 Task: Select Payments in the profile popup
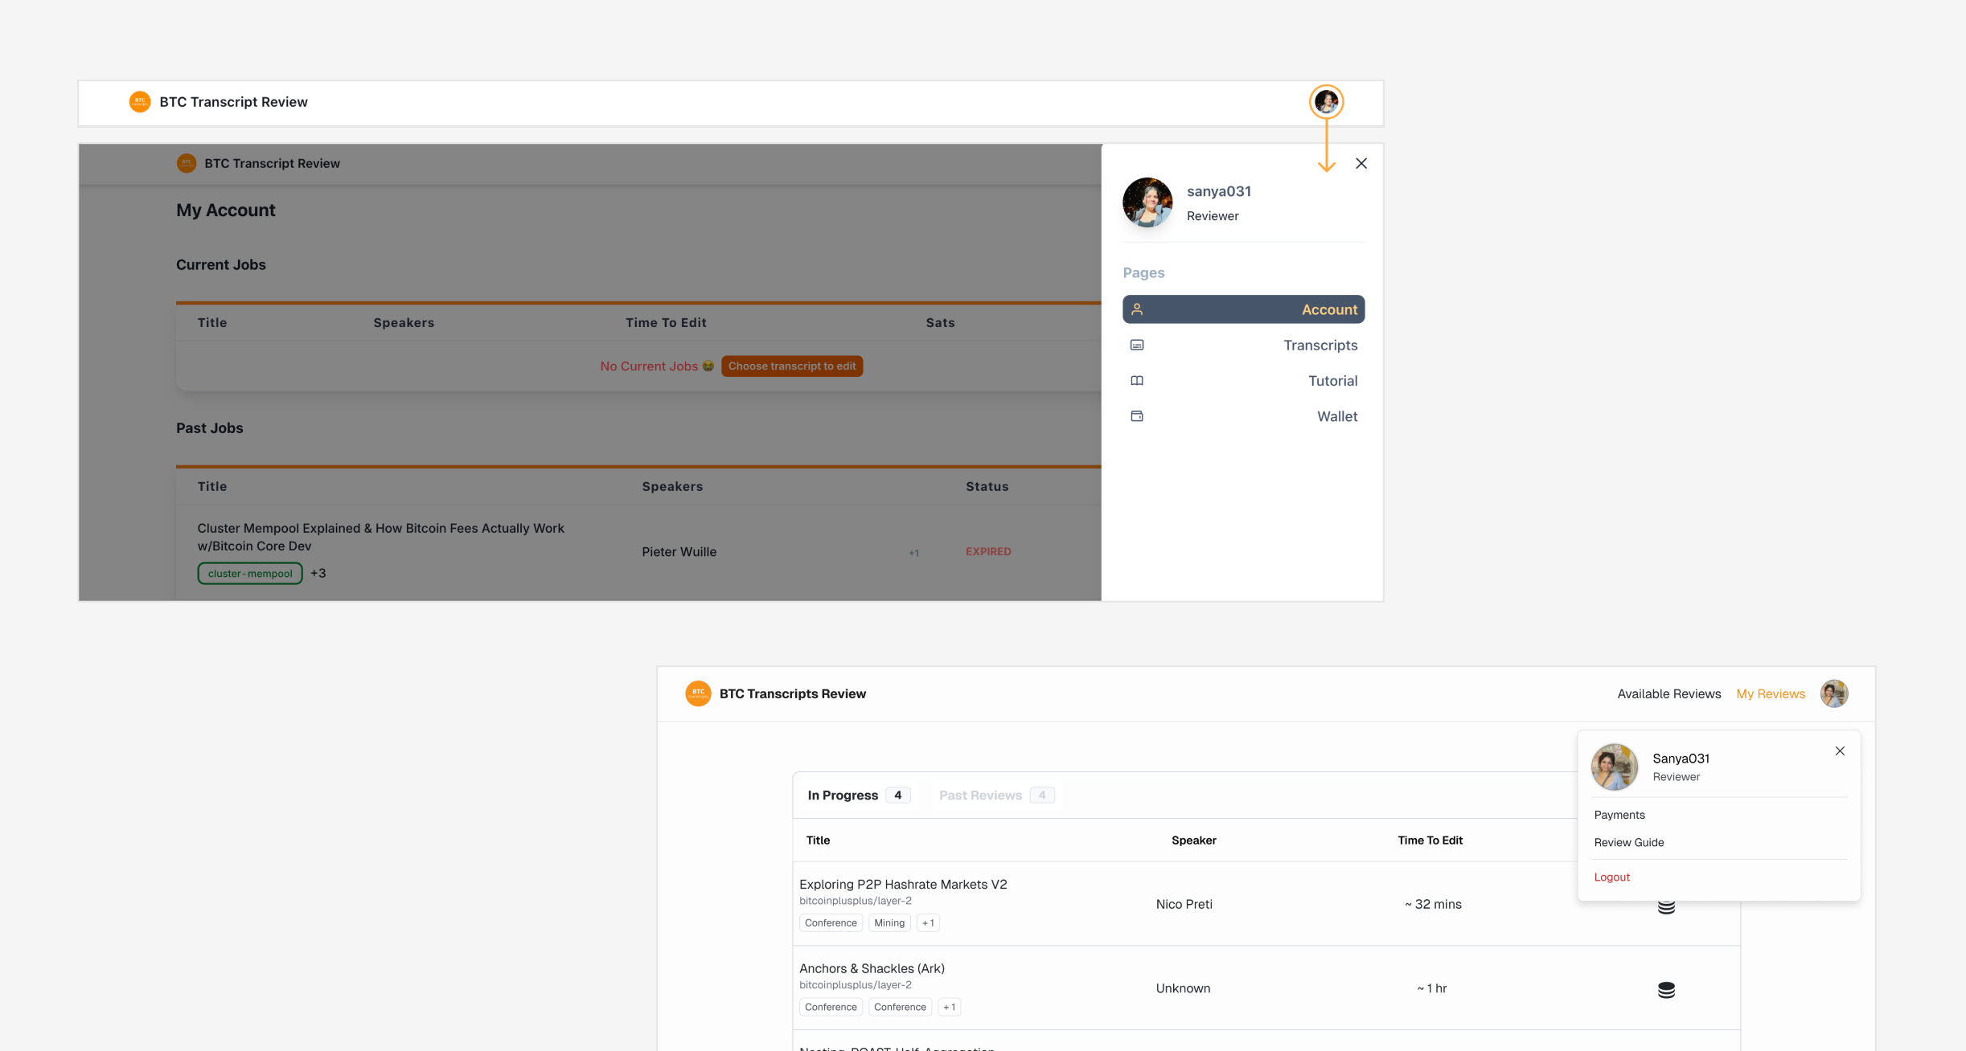pos(1619,815)
